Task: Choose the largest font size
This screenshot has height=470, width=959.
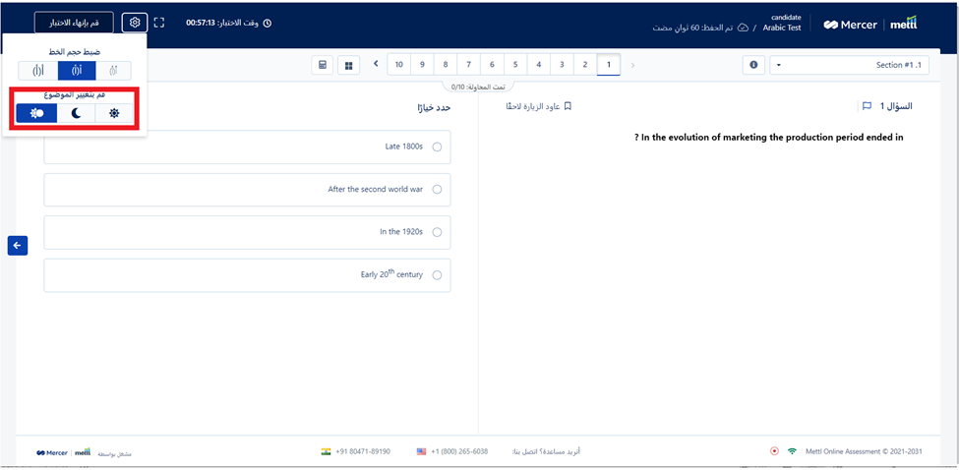Action: [38, 71]
